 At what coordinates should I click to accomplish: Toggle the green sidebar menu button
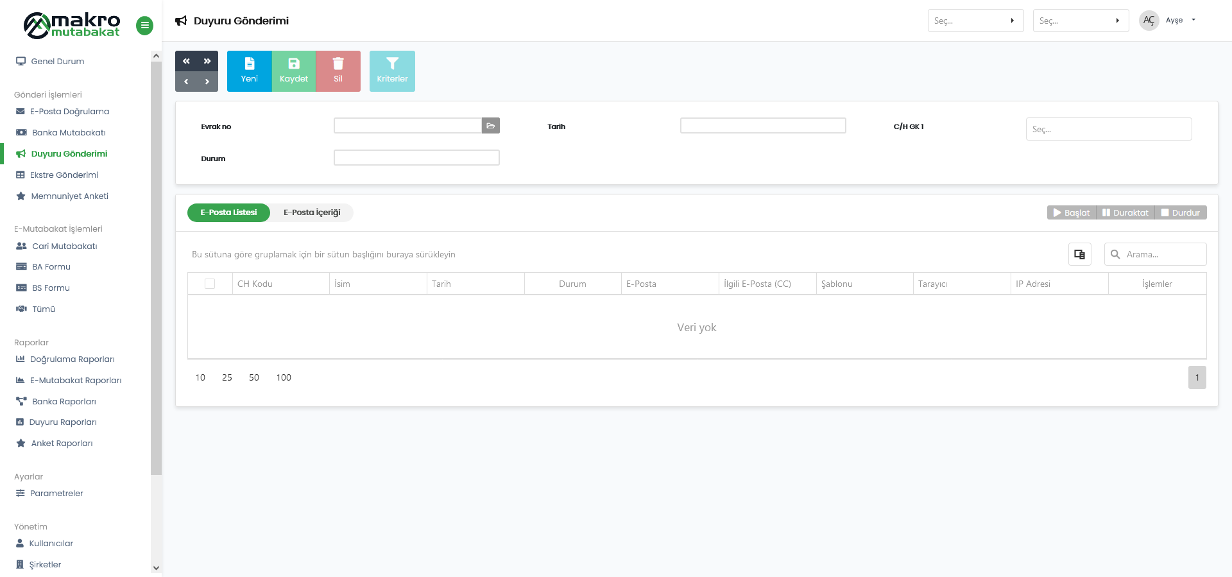pyautogui.click(x=145, y=26)
